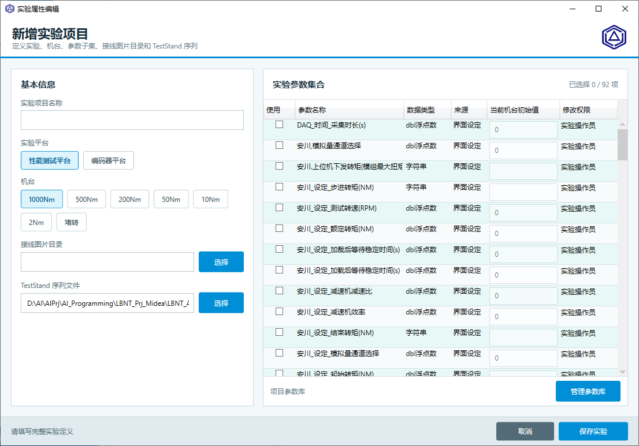Maximize the 实验属性编辑 window
The height and width of the screenshot is (446, 639).
coord(599,9)
